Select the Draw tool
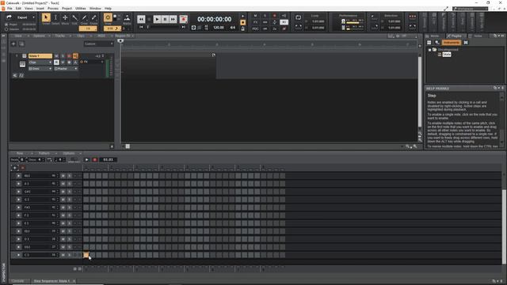Viewport: 507px width, 285px height. tap(84, 17)
